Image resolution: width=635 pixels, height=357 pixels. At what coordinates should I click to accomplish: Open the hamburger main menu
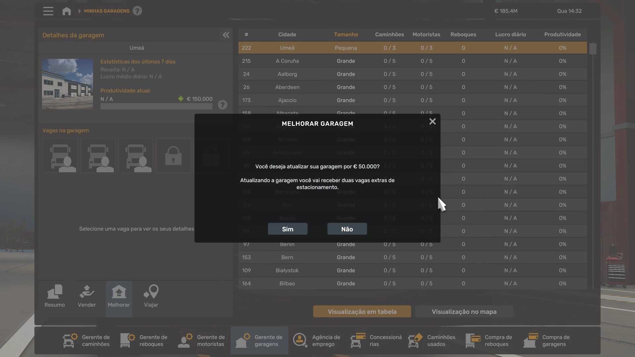tap(48, 11)
